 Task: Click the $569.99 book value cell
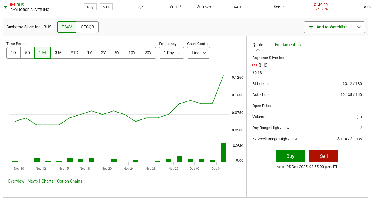[x=281, y=7]
